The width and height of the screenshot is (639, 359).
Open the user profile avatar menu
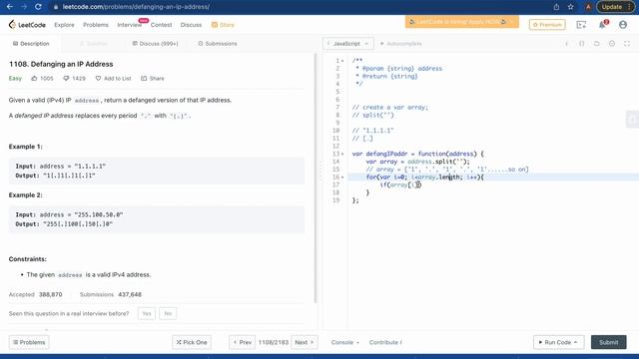point(623,25)
